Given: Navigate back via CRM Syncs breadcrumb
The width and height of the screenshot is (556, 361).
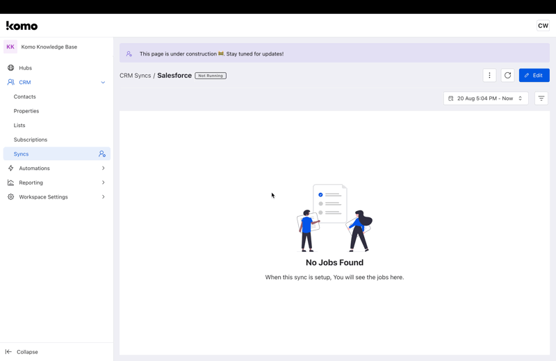Looking at the screenshot, I should (x=135, y=76).
